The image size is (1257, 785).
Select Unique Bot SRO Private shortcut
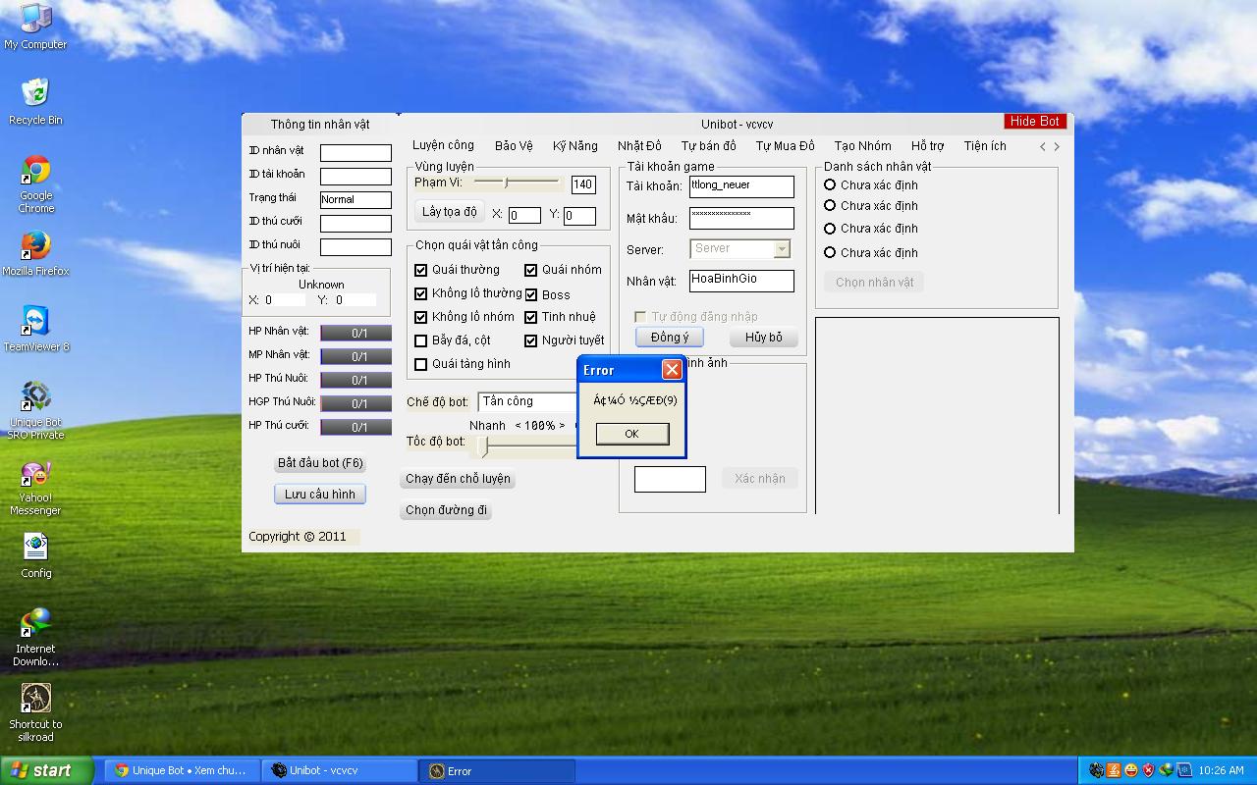36,410
